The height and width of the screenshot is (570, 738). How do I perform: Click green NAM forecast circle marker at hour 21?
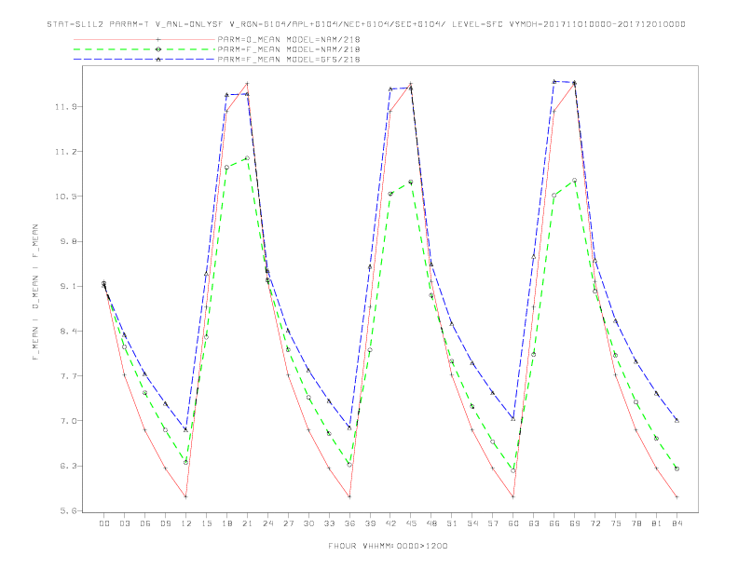[247, 158]
